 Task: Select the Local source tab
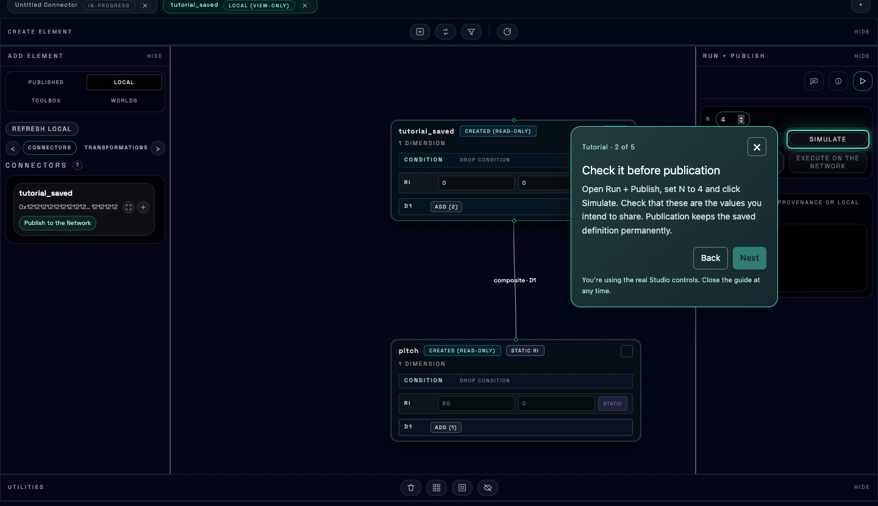[124, 82]
